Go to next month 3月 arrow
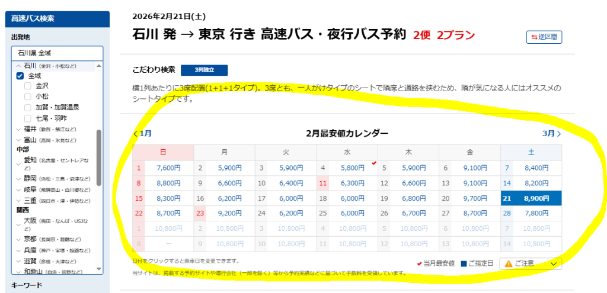Image resolution: width=607 pixels, height=293 pixels. pyautogui.click(x=551, y=134)
